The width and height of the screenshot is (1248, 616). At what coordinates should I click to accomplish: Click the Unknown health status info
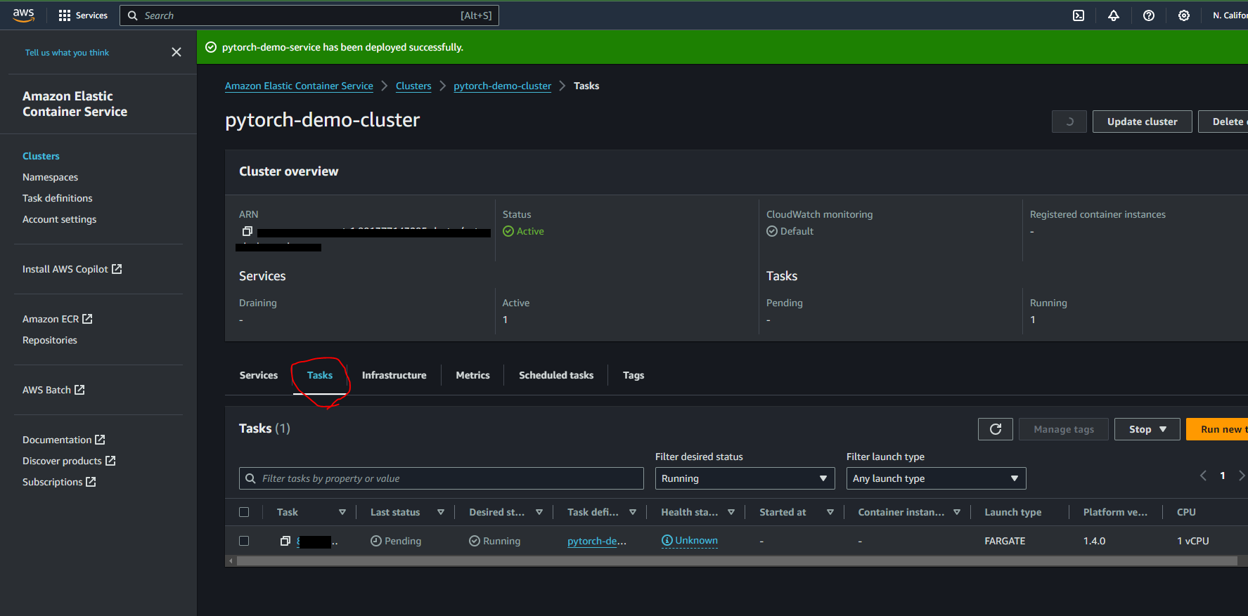pos(690,541)
